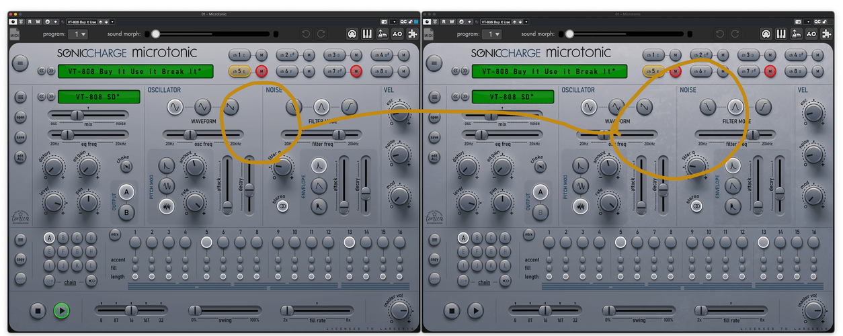Open mtrx matrix editor in left window

116,235
